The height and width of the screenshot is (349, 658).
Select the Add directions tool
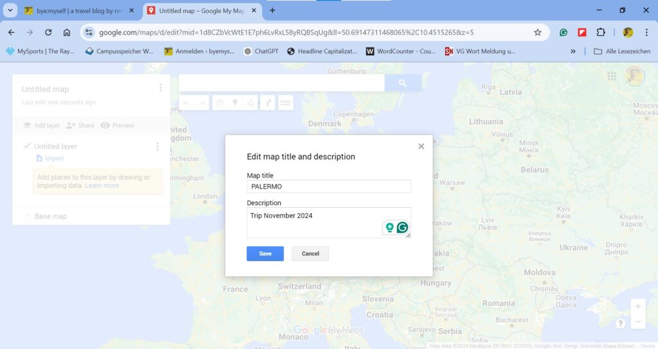coord(268,103)
